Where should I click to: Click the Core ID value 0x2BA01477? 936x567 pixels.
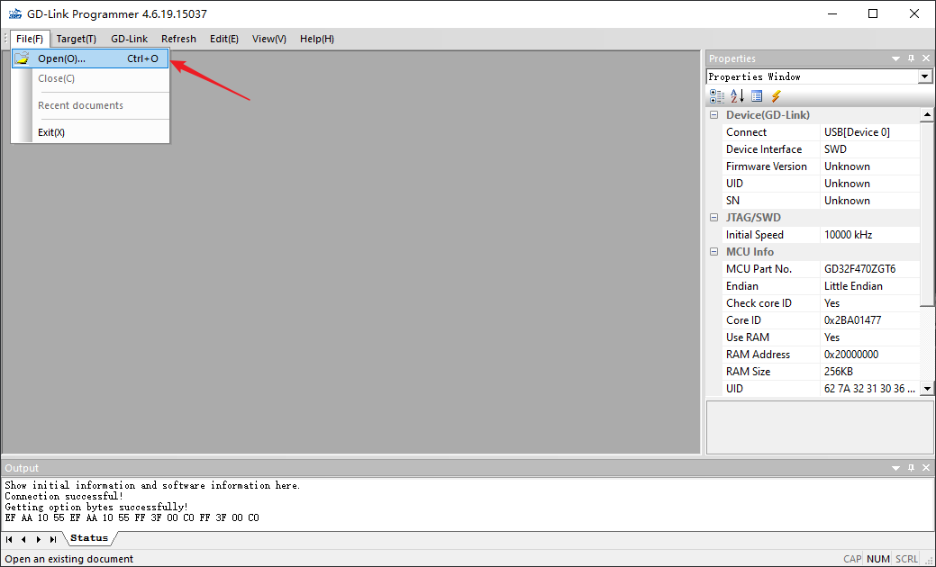point(852,320)
